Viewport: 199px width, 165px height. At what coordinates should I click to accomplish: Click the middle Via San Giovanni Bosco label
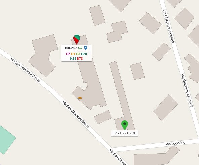(x=76, y=114)
